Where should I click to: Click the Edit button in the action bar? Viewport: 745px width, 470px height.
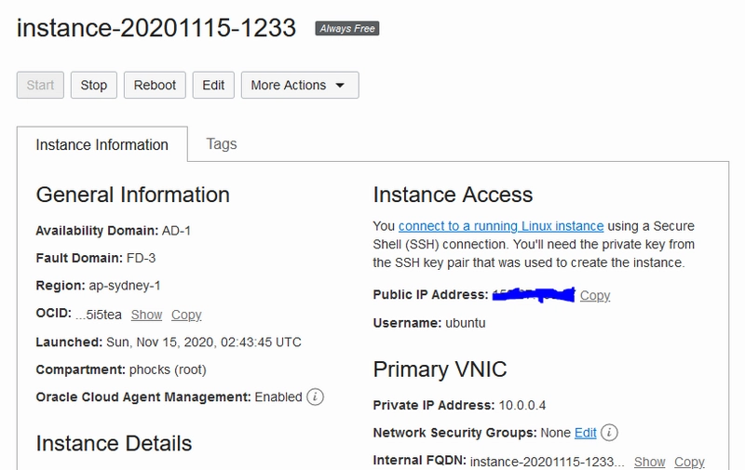(213, 85)
